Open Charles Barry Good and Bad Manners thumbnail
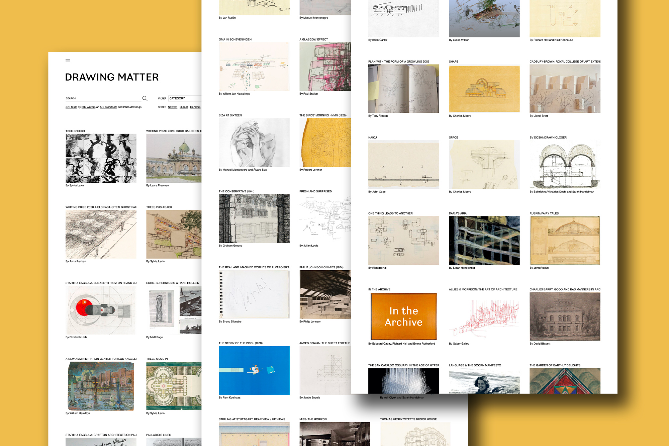 coord(565,317)
